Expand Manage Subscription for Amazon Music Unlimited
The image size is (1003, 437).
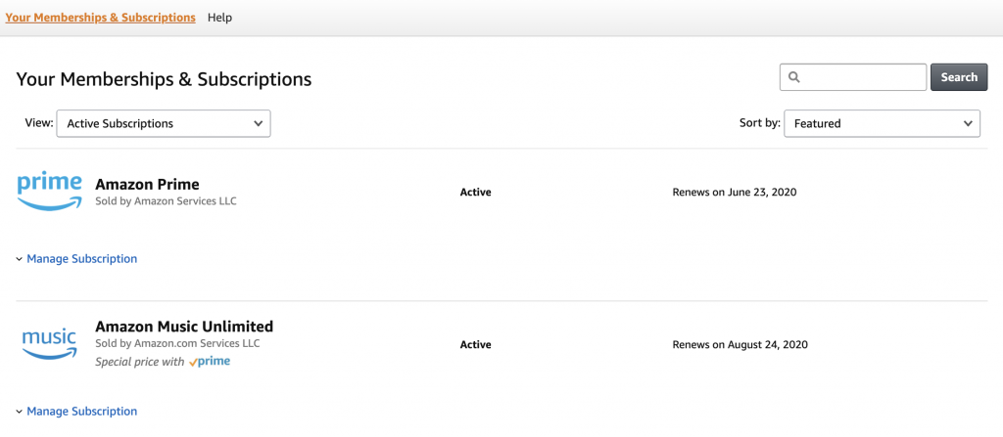82,412
